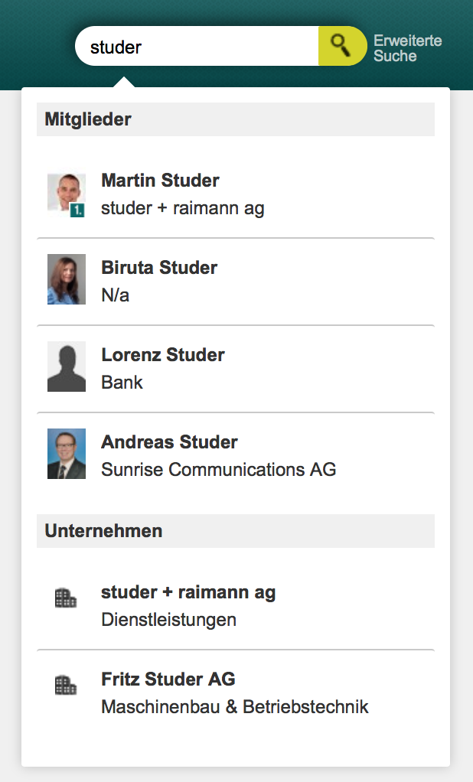Image resolution: width=473 pixels, height=782 pixels.
Task: Click the Sunrise Communications AG subtitle
Action: pyautogui.click(x=218, y=470)
